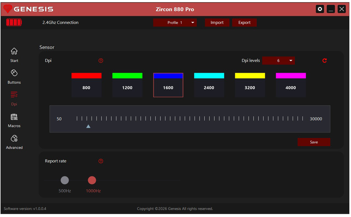Click the cyan color swatch above 2400
Image resolution: width=351 pixels, height=217 pixels.
[209, 76]
